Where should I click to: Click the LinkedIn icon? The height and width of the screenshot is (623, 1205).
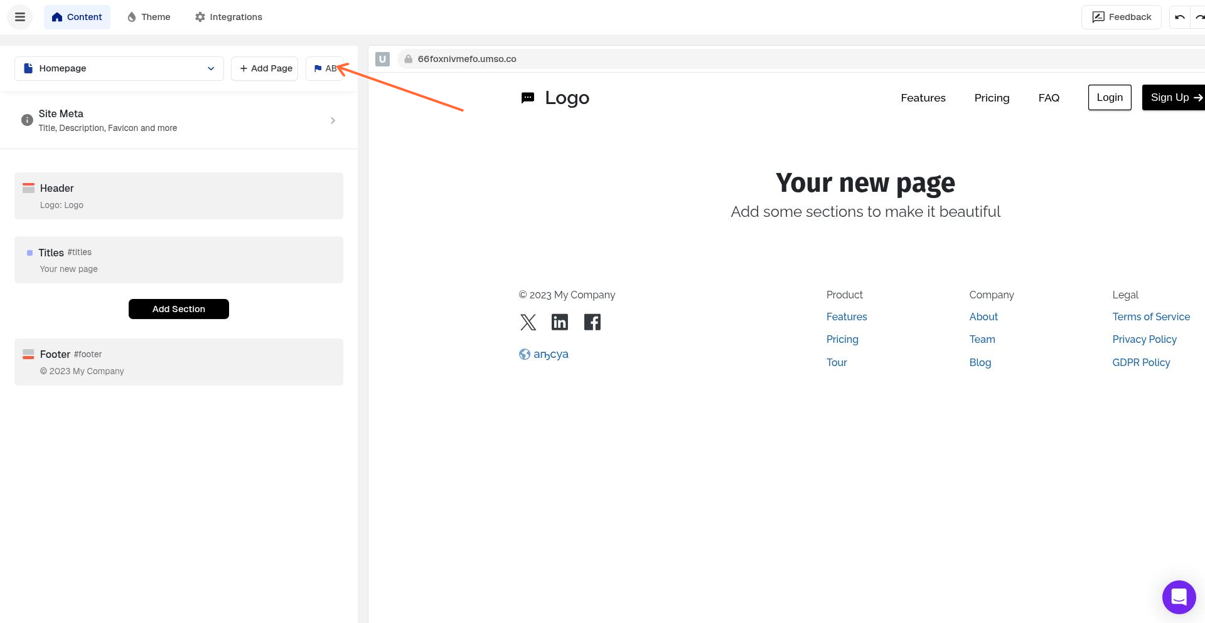(560, 322)
